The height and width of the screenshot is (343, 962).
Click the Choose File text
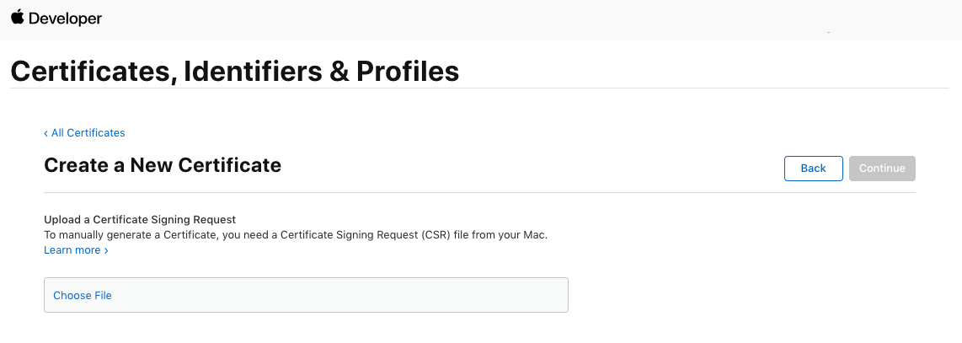click(83, 296)
